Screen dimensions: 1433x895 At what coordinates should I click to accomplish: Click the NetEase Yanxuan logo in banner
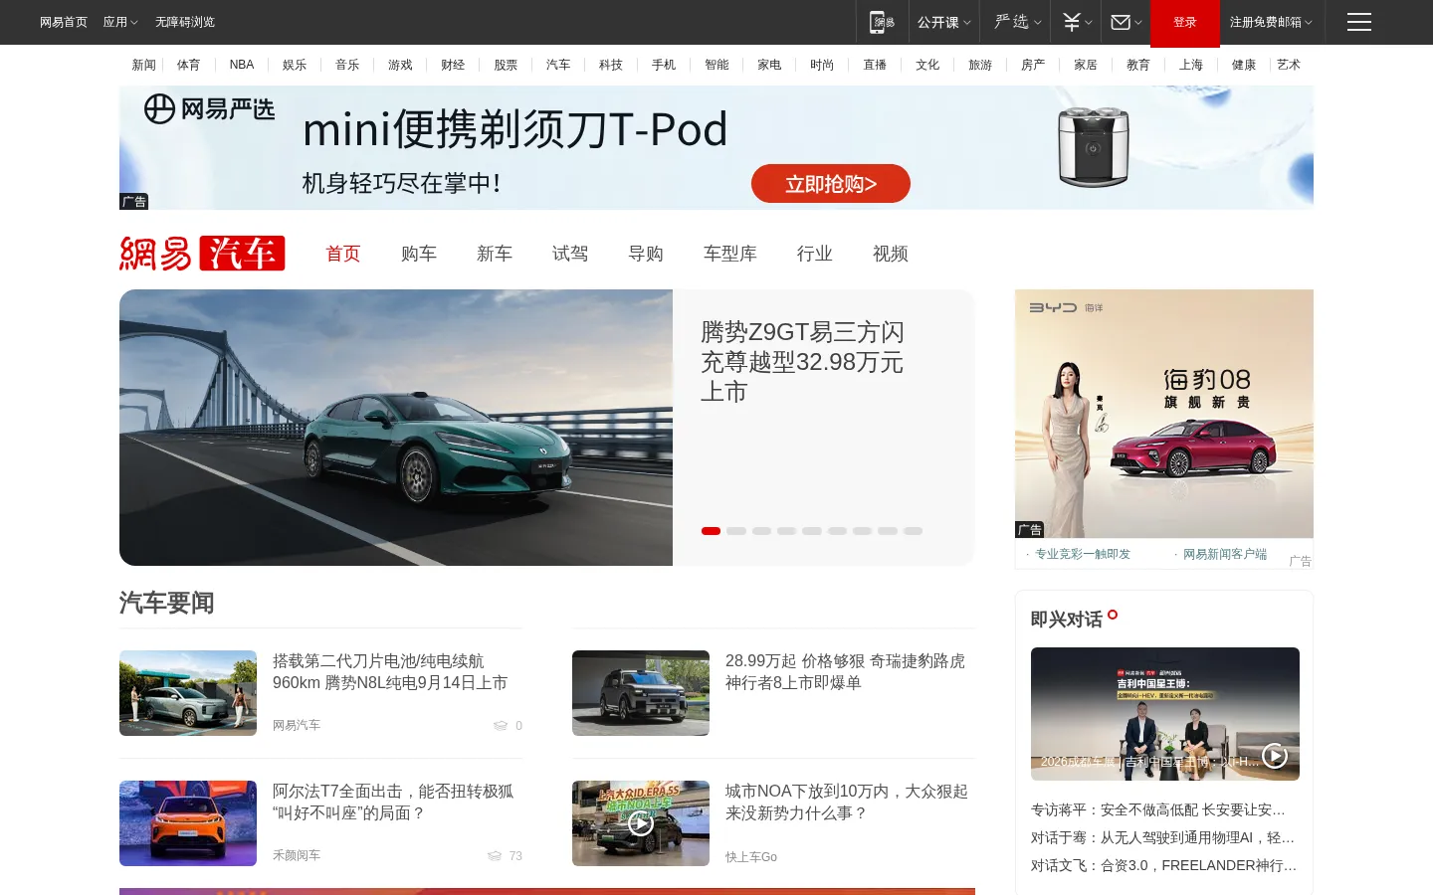pyautogui.click(x=209, y=108)
